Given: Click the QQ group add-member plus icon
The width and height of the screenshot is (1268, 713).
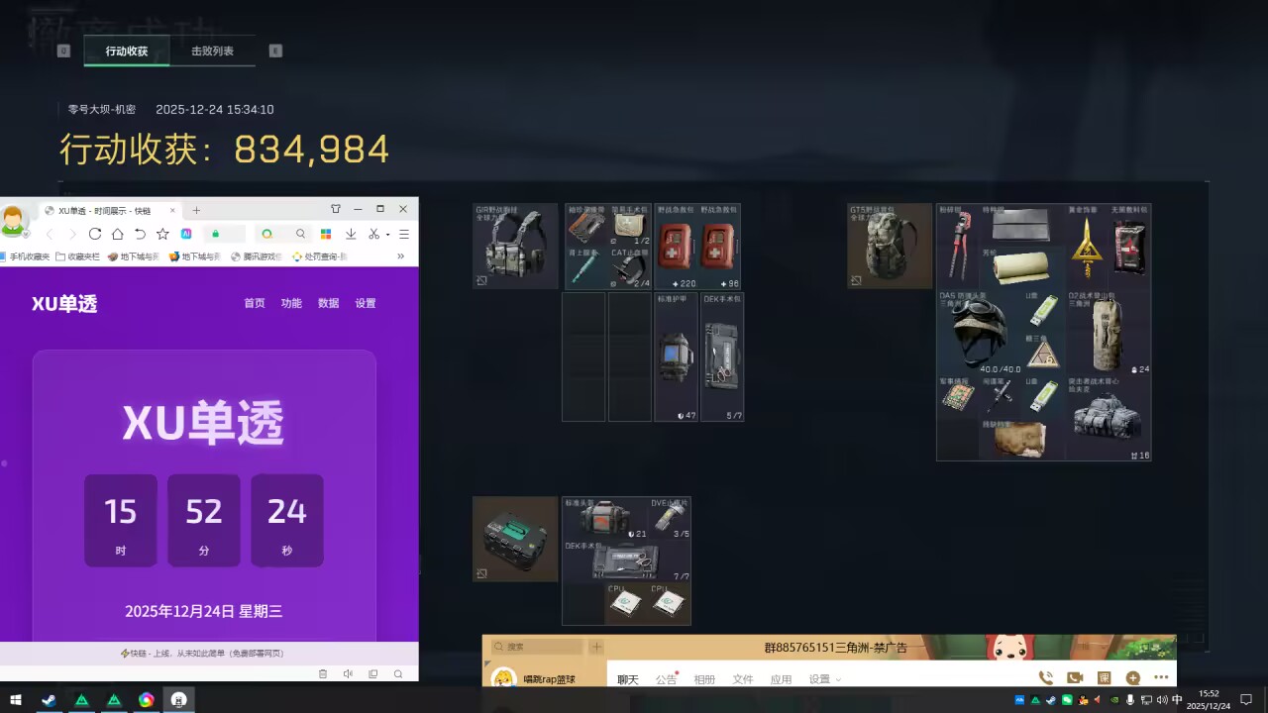Looking at the screenshot, I should [x=1133, y=678].
